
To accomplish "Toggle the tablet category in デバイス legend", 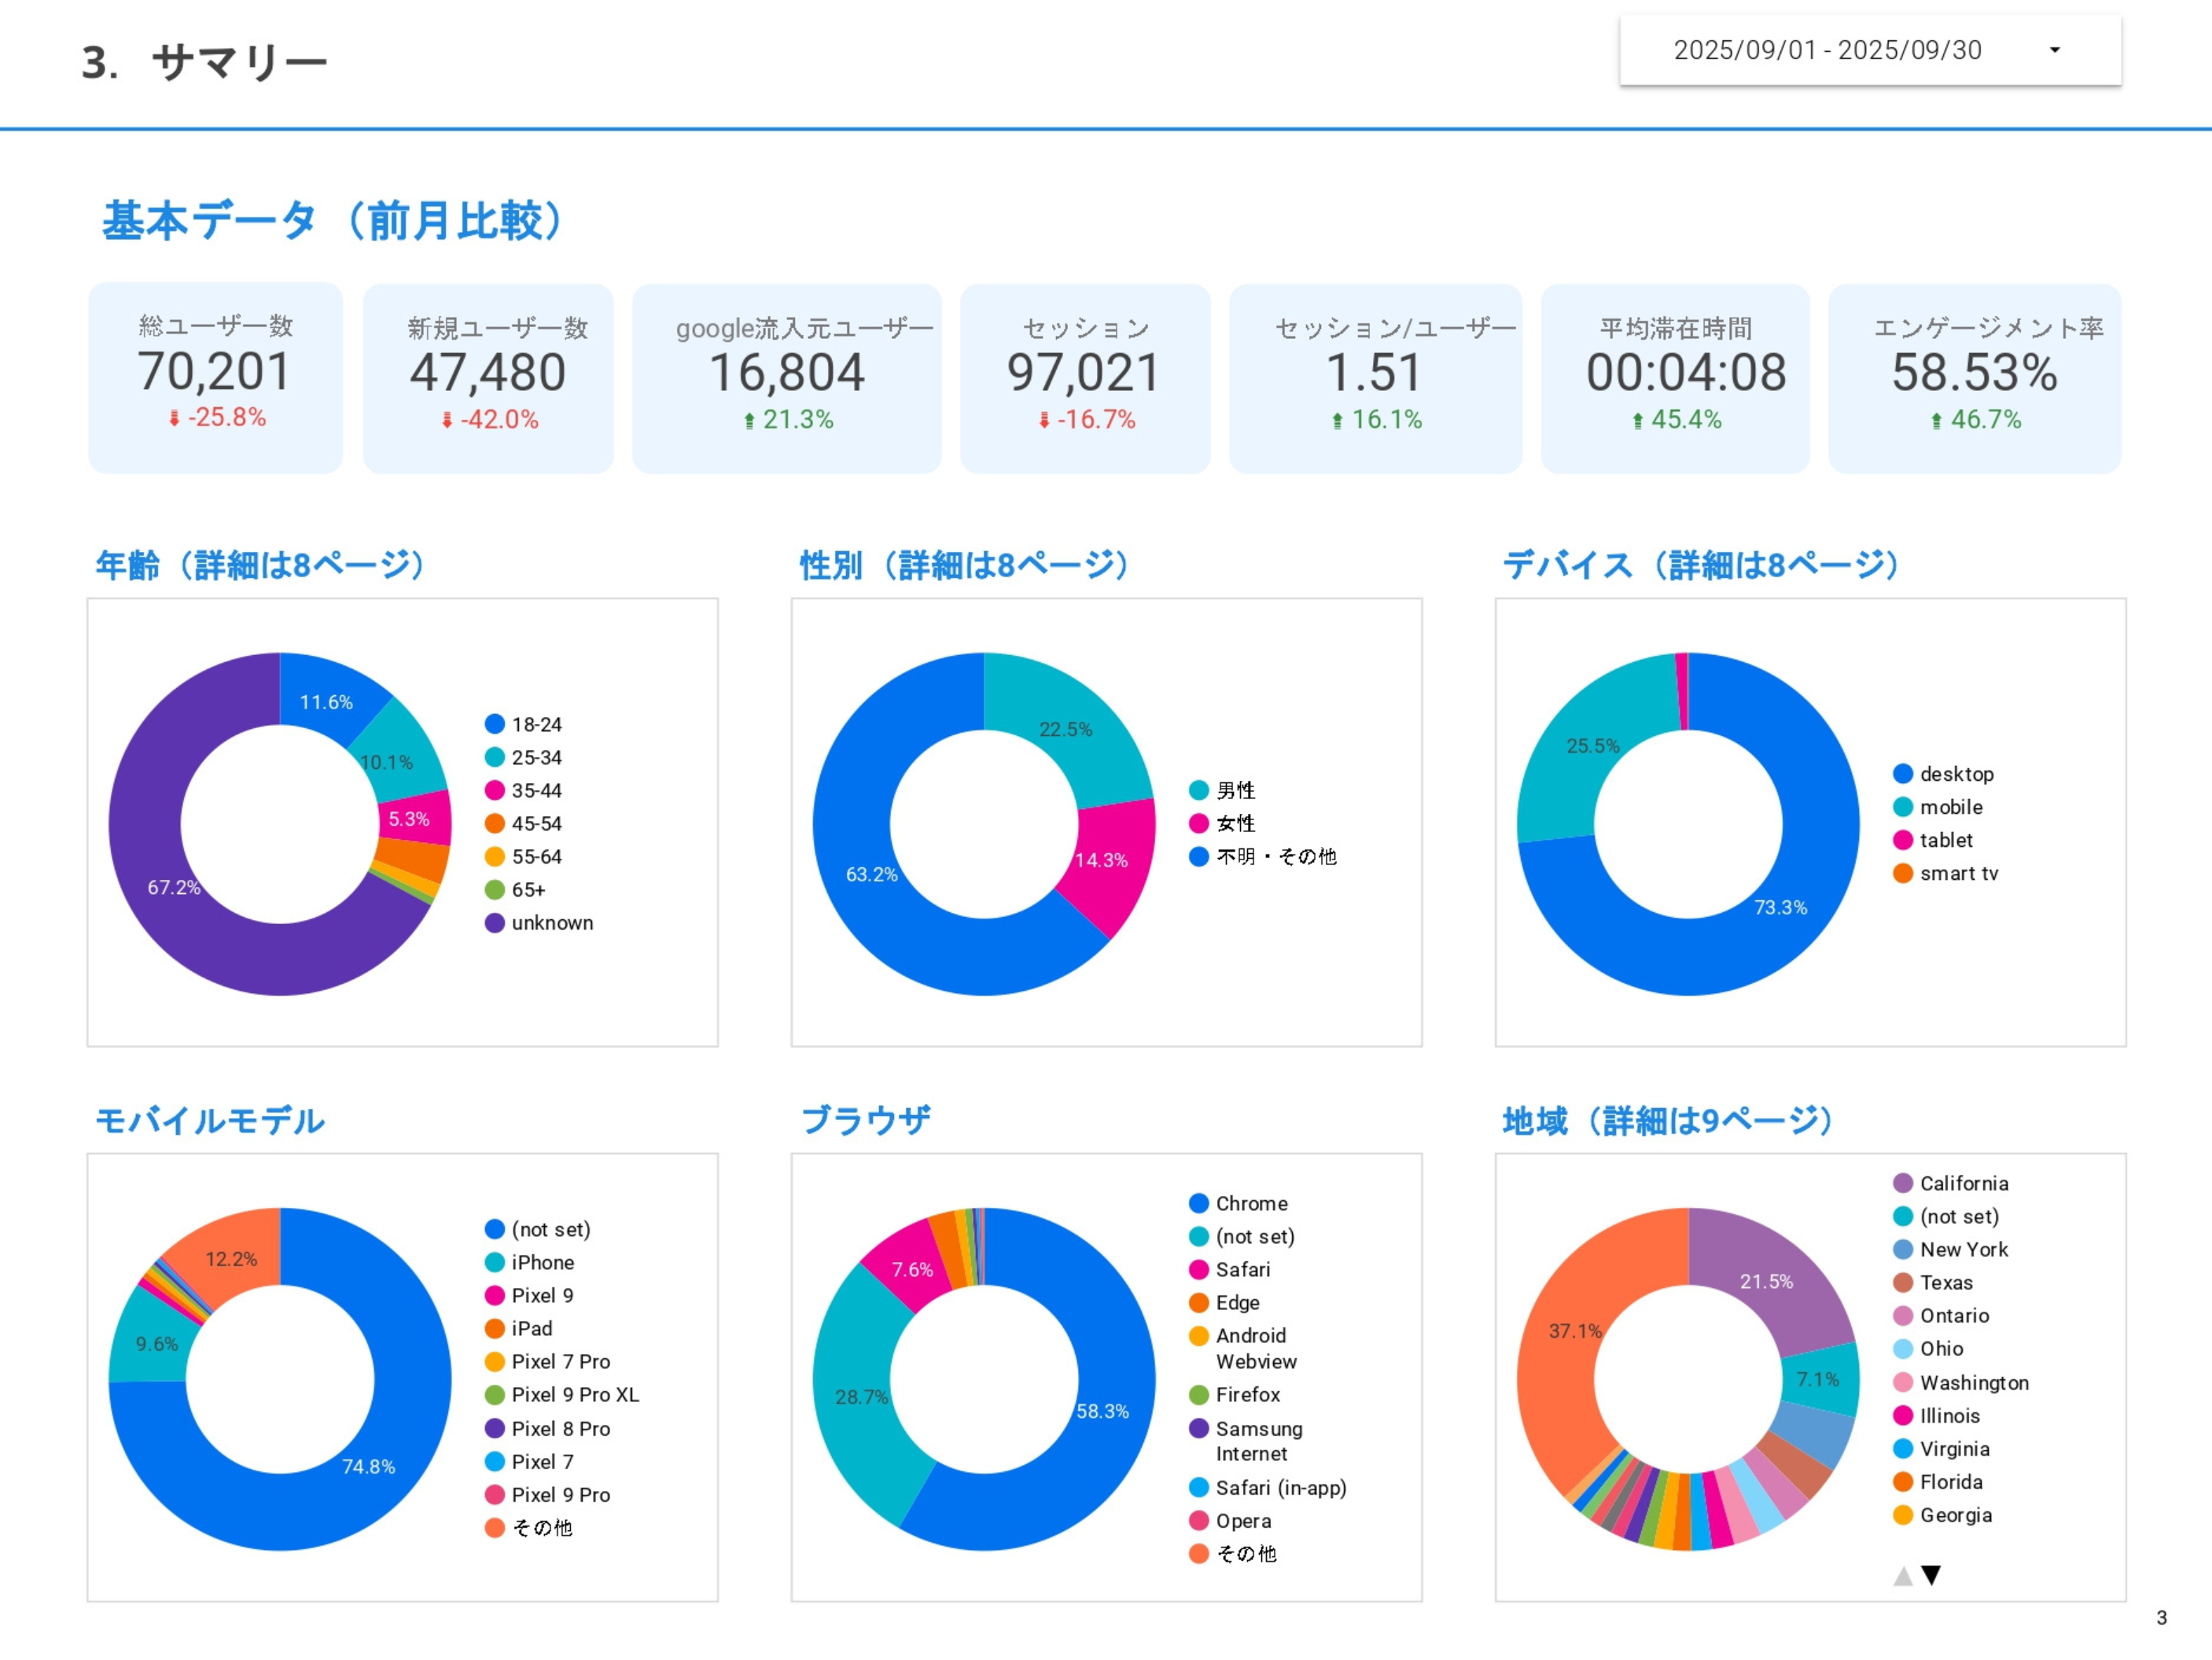I will pos(1902,840).
